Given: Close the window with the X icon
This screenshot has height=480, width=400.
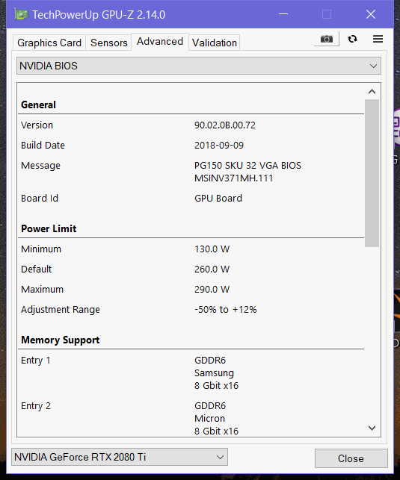Looking at the screenshot, I should tap(371, 14).
